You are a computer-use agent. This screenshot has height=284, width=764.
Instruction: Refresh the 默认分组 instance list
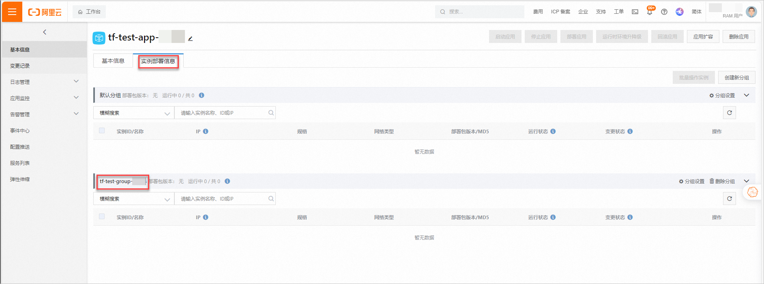click(x=730, y=113)
